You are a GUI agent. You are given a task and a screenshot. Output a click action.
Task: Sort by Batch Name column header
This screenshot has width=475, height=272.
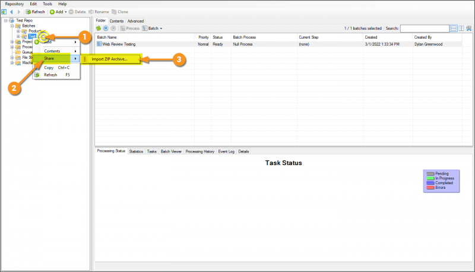(145, 37)
